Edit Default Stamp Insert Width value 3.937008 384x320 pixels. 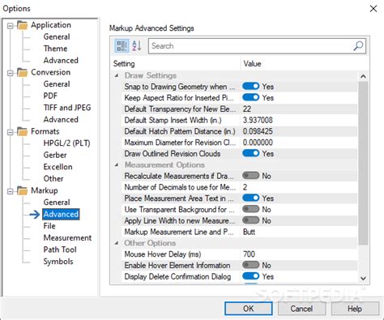[x=299, y=120]
